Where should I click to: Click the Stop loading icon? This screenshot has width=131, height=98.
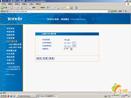point(18,8)
